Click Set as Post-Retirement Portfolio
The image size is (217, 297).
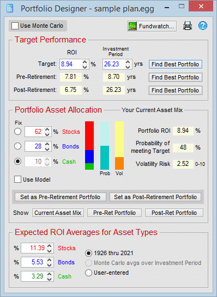coord(155,197)
